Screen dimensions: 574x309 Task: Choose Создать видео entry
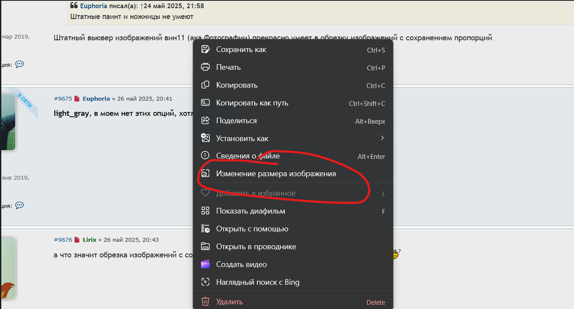pyautogui.click(x=293, y=264)
